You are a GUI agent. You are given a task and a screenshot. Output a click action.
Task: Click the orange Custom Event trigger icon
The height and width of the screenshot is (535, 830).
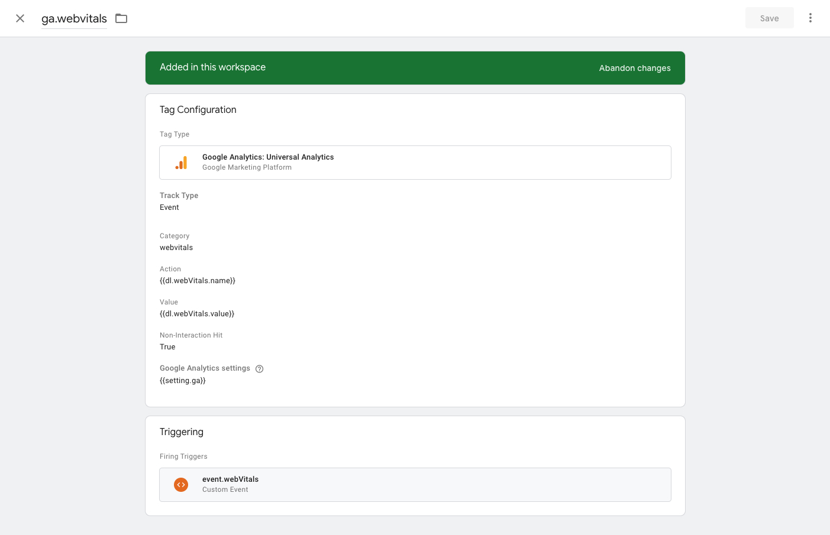pos(181,485)
